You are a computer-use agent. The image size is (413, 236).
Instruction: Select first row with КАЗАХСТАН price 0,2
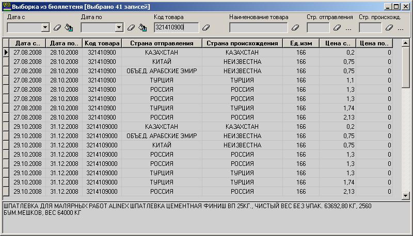click(162, 52)
